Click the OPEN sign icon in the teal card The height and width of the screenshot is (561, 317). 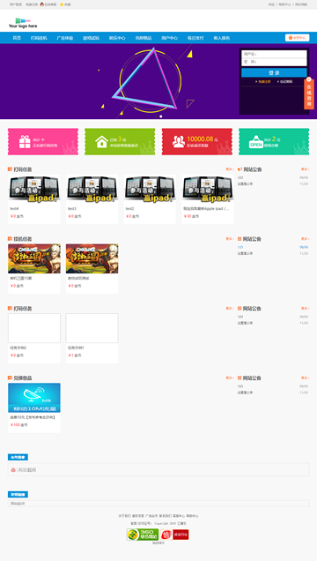[x=256, y=142]
